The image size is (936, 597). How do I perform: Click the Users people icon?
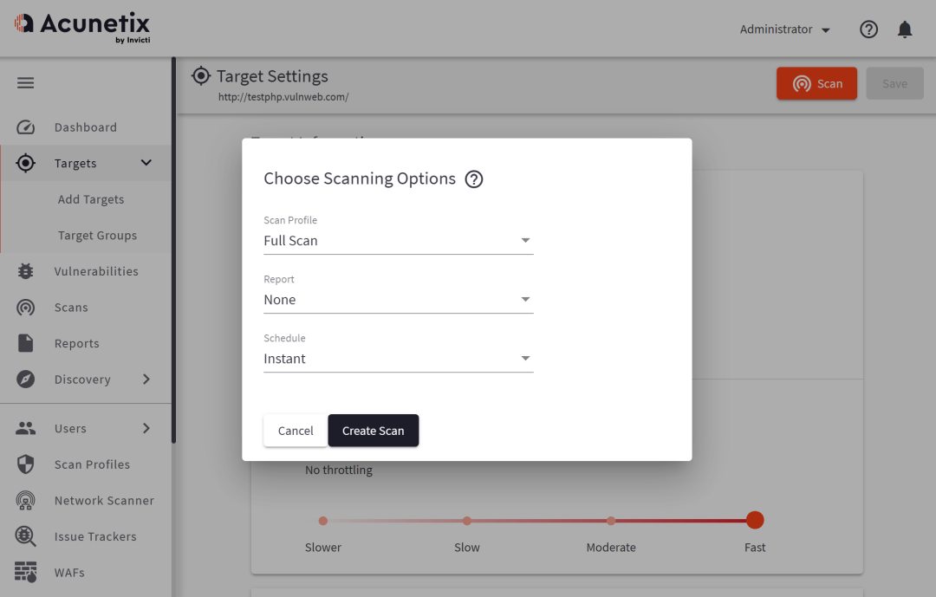tap(26, 428)
